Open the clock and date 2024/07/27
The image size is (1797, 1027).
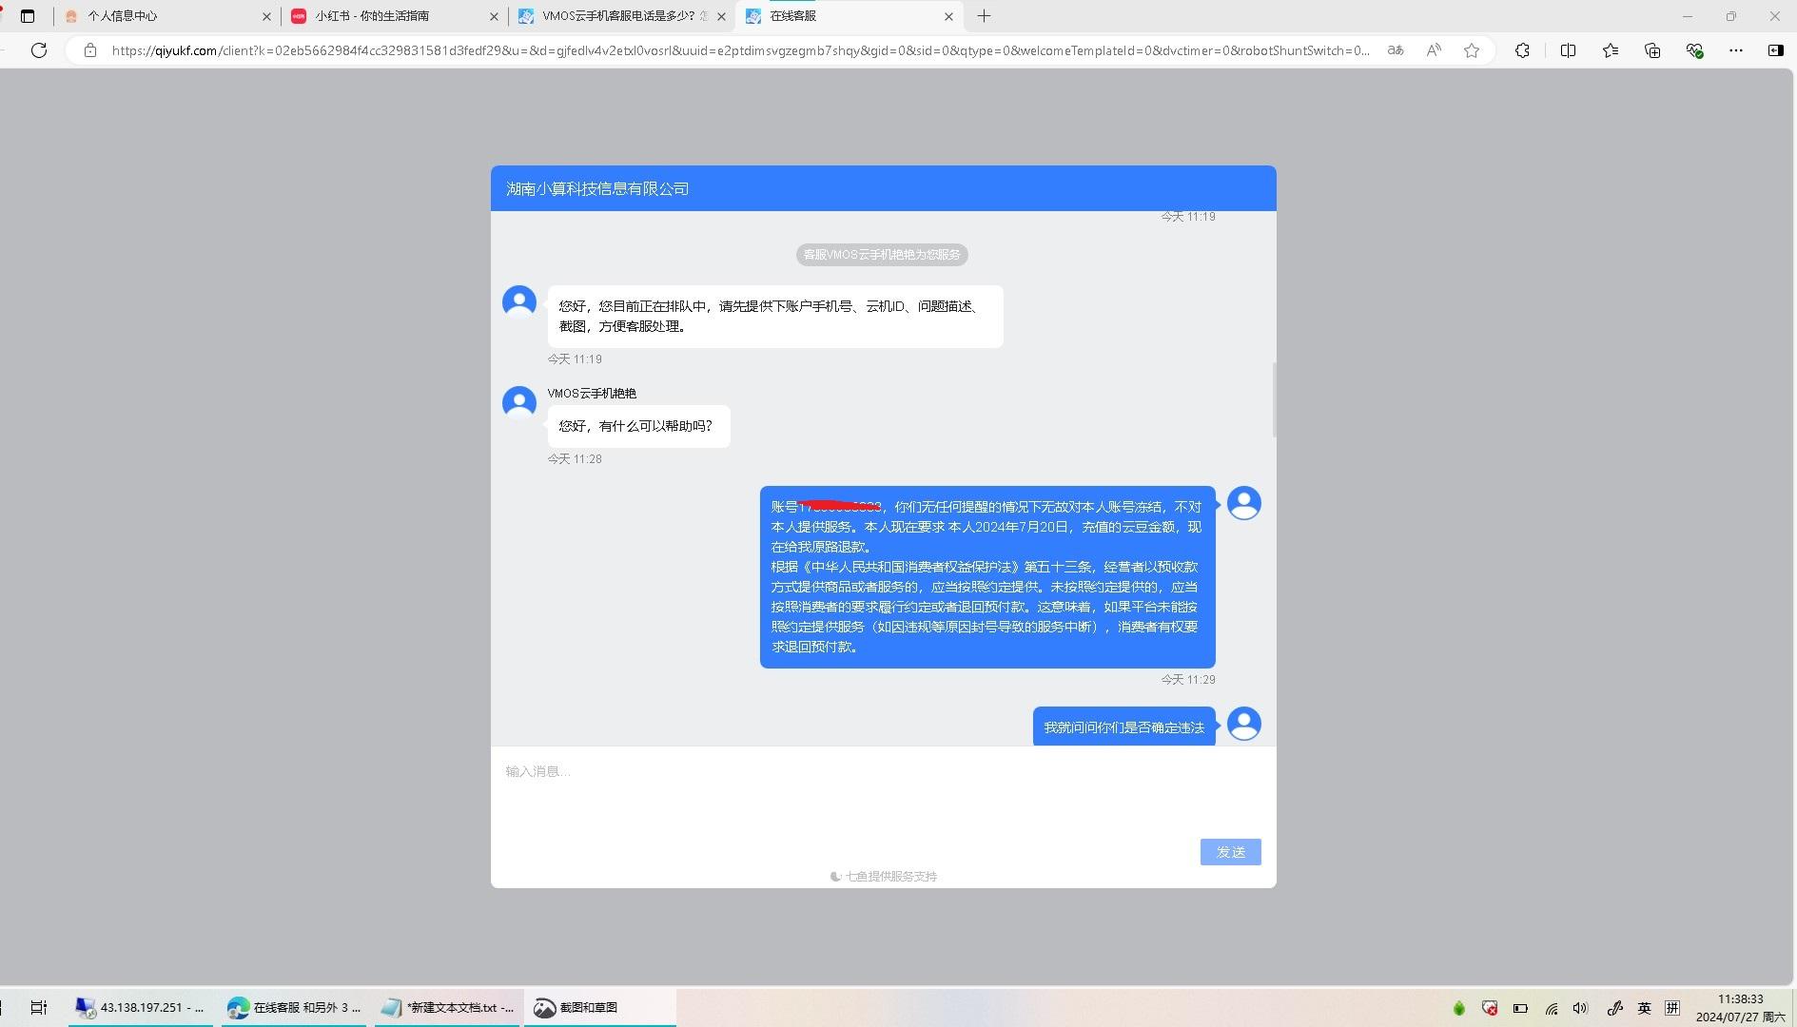(1741, 1008)
